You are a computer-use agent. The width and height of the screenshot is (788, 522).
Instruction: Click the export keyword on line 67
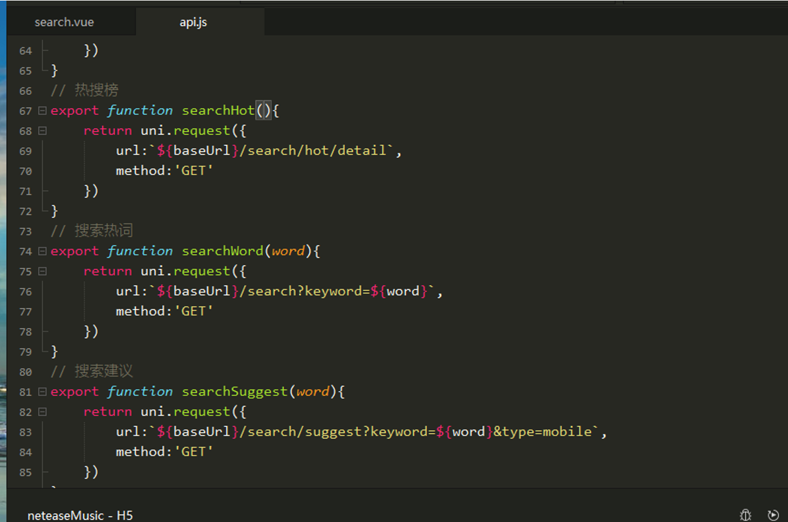[75, 111]
